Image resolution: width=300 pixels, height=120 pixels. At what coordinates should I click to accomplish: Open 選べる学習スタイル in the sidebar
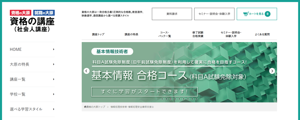pyautogui.click(x=32, y=109)
